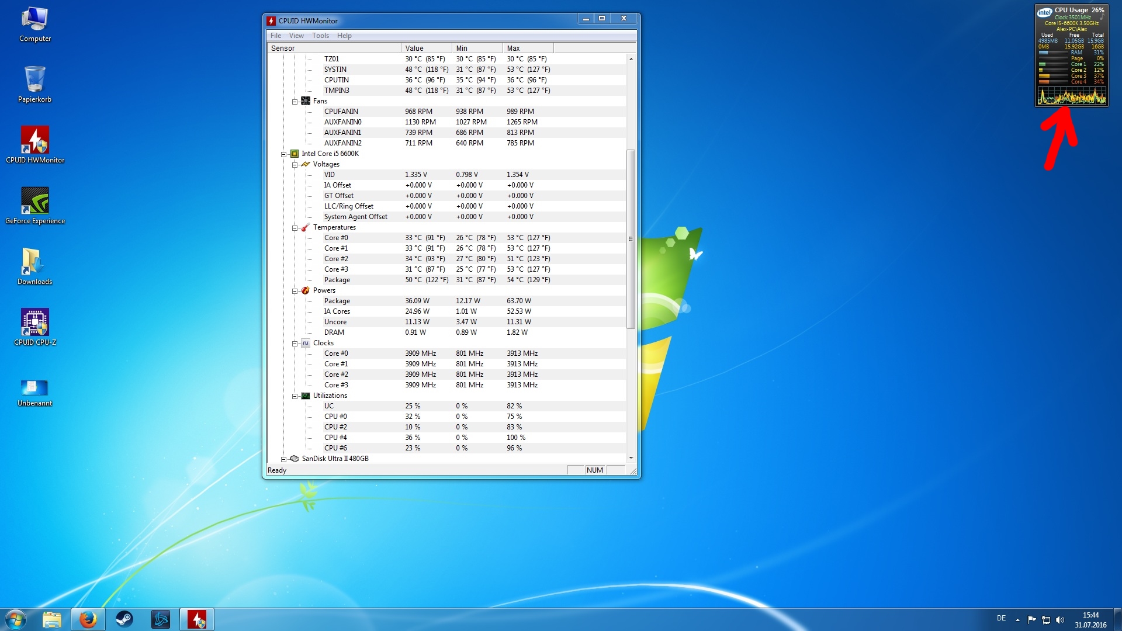Collapse the Temperatures section
The width and height of the screenshot is (1122, 631).
click(x=295, y=228)
